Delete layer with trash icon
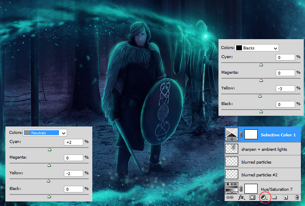The image size is (305, 206). (x=297, y=197)
